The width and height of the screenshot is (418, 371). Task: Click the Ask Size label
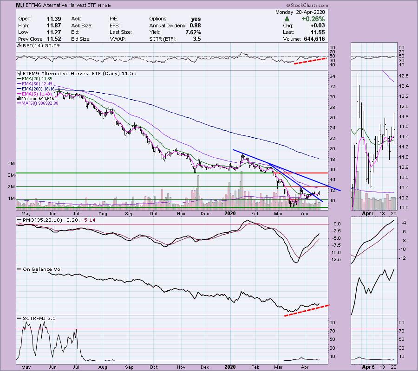coord(82,26)
